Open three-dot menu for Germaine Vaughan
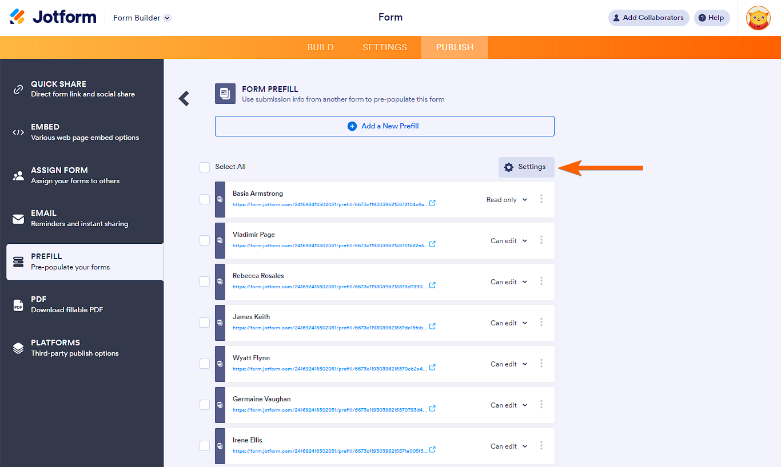 (541, 405)
